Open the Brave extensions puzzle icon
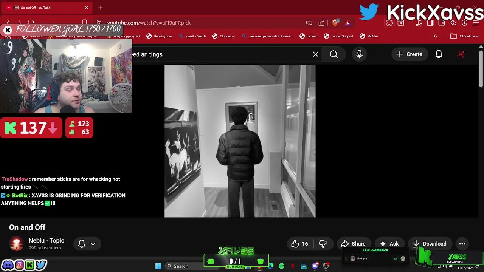484x272 pixels. 389,23
